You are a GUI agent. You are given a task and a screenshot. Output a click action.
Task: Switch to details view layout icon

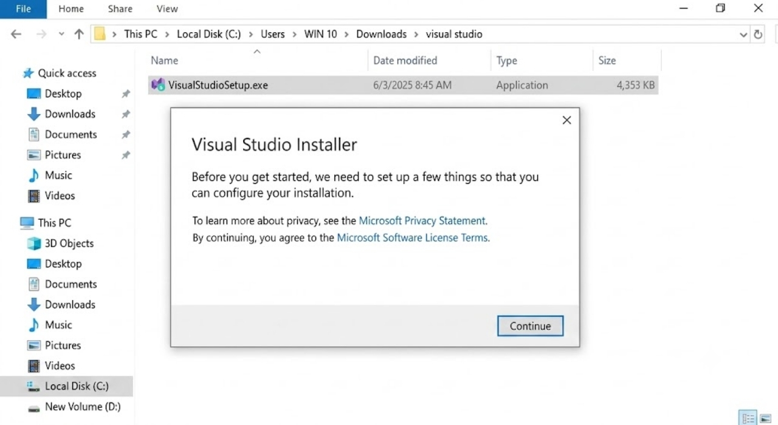[748, 418]
